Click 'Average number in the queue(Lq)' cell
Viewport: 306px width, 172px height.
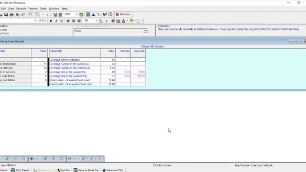(x=75, y=64)
